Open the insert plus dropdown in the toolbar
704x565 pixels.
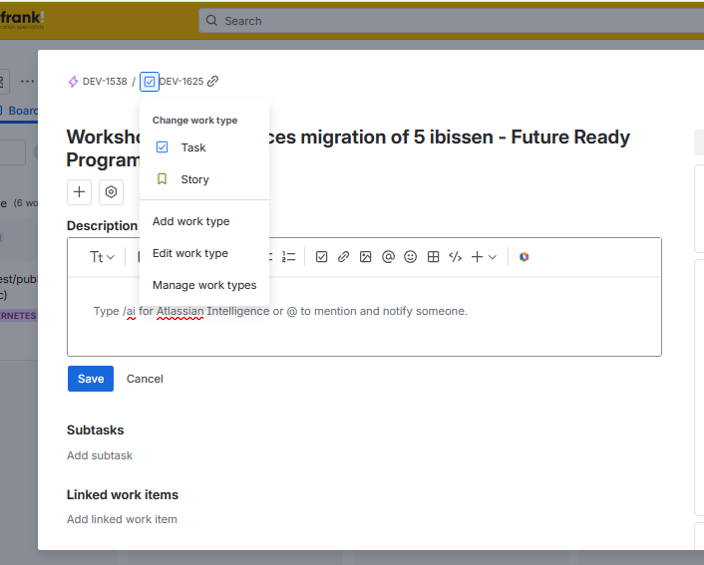pos(484,257)
